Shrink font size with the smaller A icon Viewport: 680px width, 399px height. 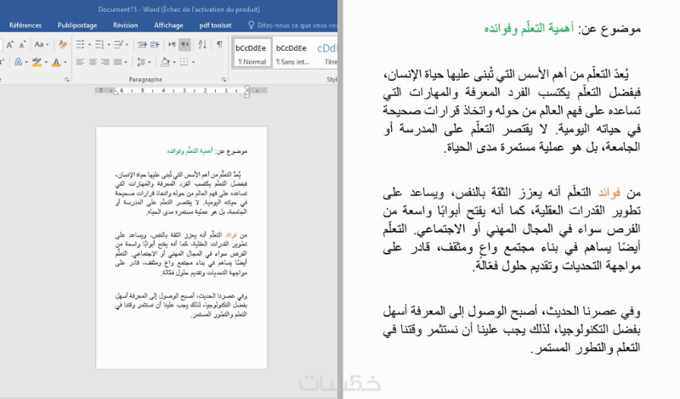coord(22,44)
